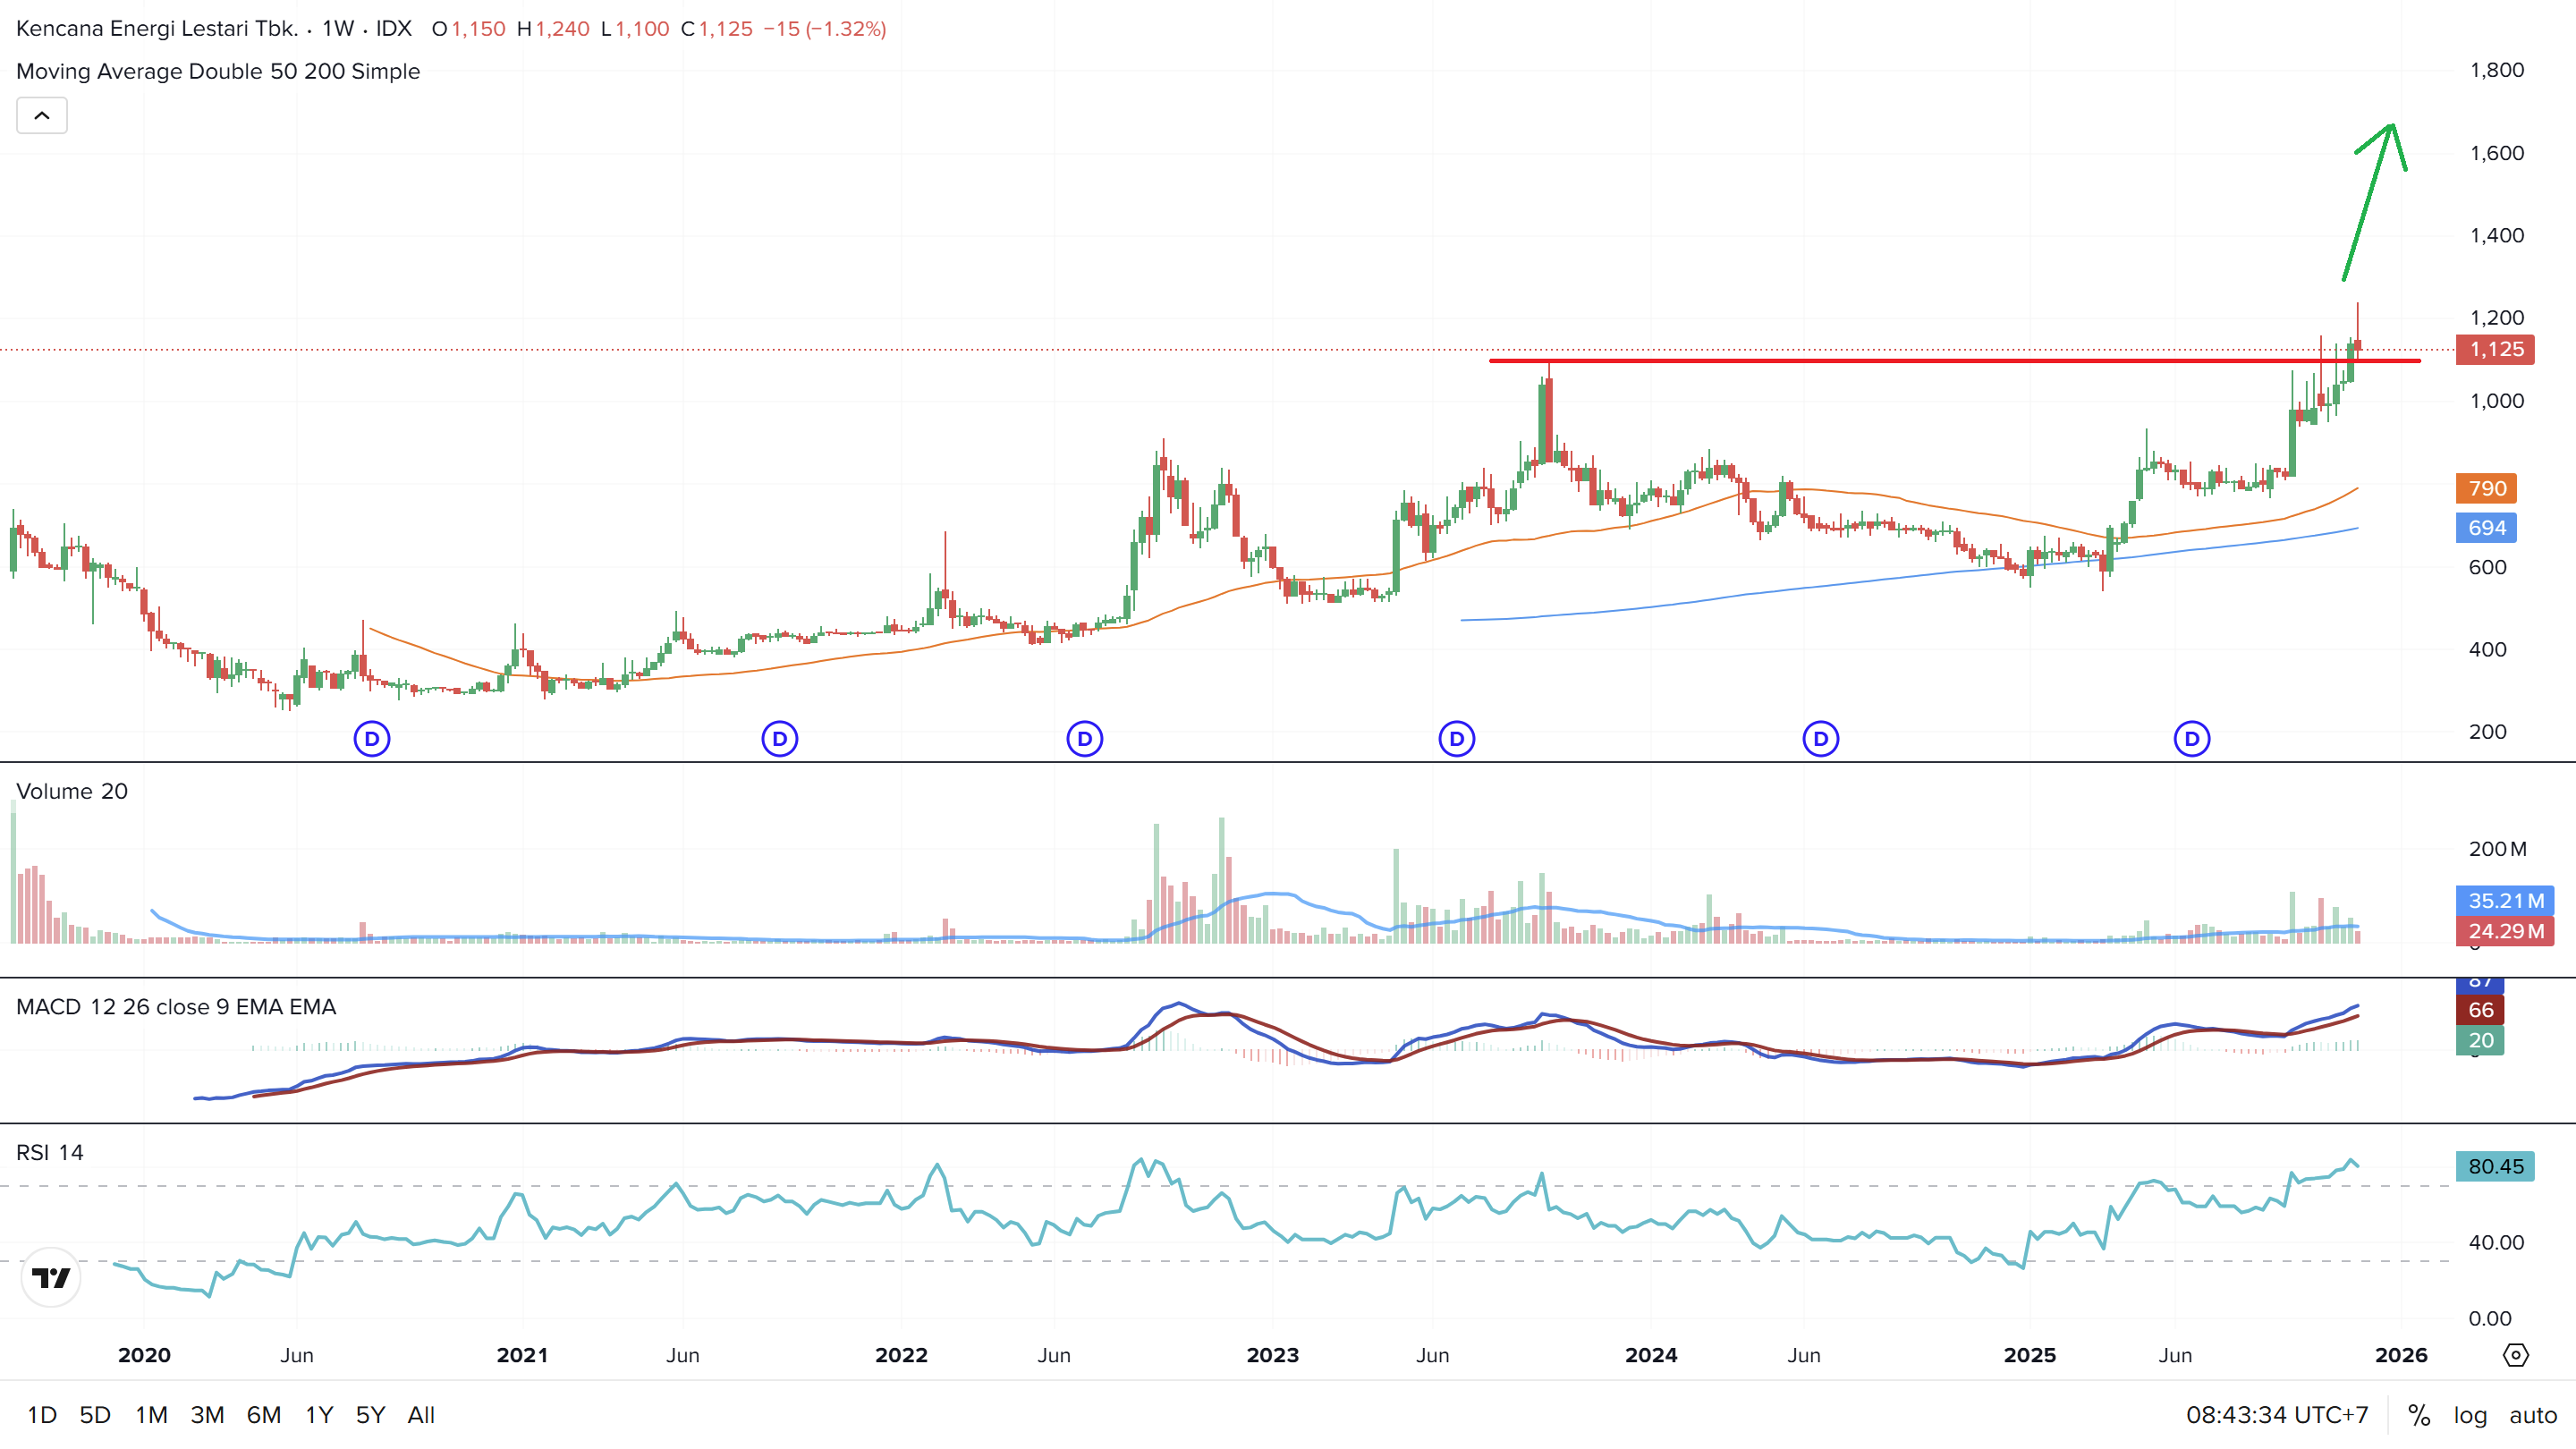Image resolution: width=2576 pixels, height=1449 pixels.
Task: Open the timezone menu showing UTC+7
Action: [2276, 1415]
